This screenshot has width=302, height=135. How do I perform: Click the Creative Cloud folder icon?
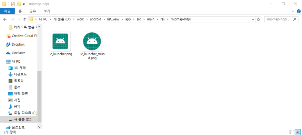coord(8,36)
